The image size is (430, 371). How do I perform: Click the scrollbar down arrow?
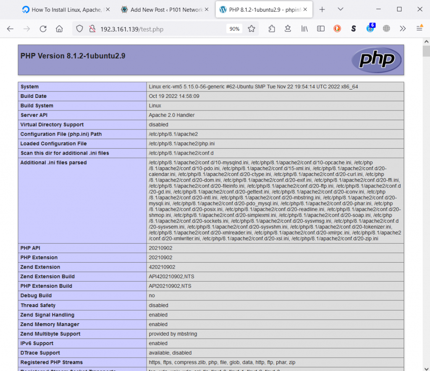pos(426,368)
